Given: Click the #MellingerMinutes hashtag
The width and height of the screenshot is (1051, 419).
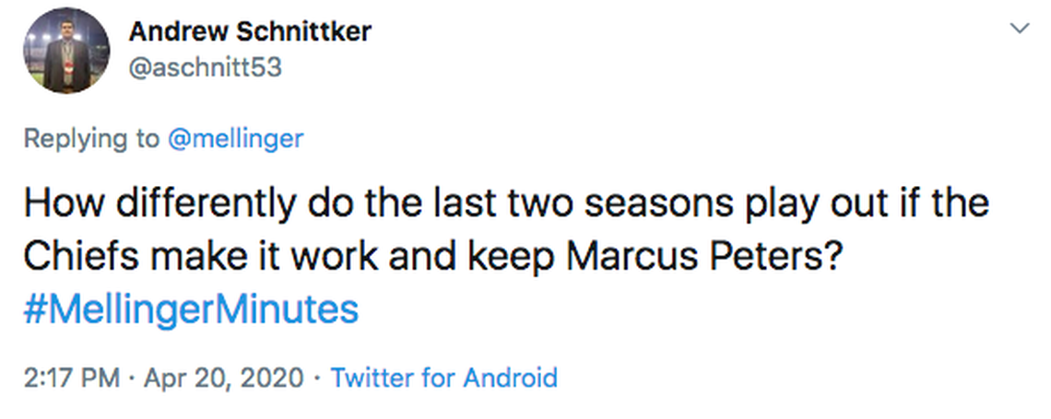Looking at the screenshot, I should point(191,310).
